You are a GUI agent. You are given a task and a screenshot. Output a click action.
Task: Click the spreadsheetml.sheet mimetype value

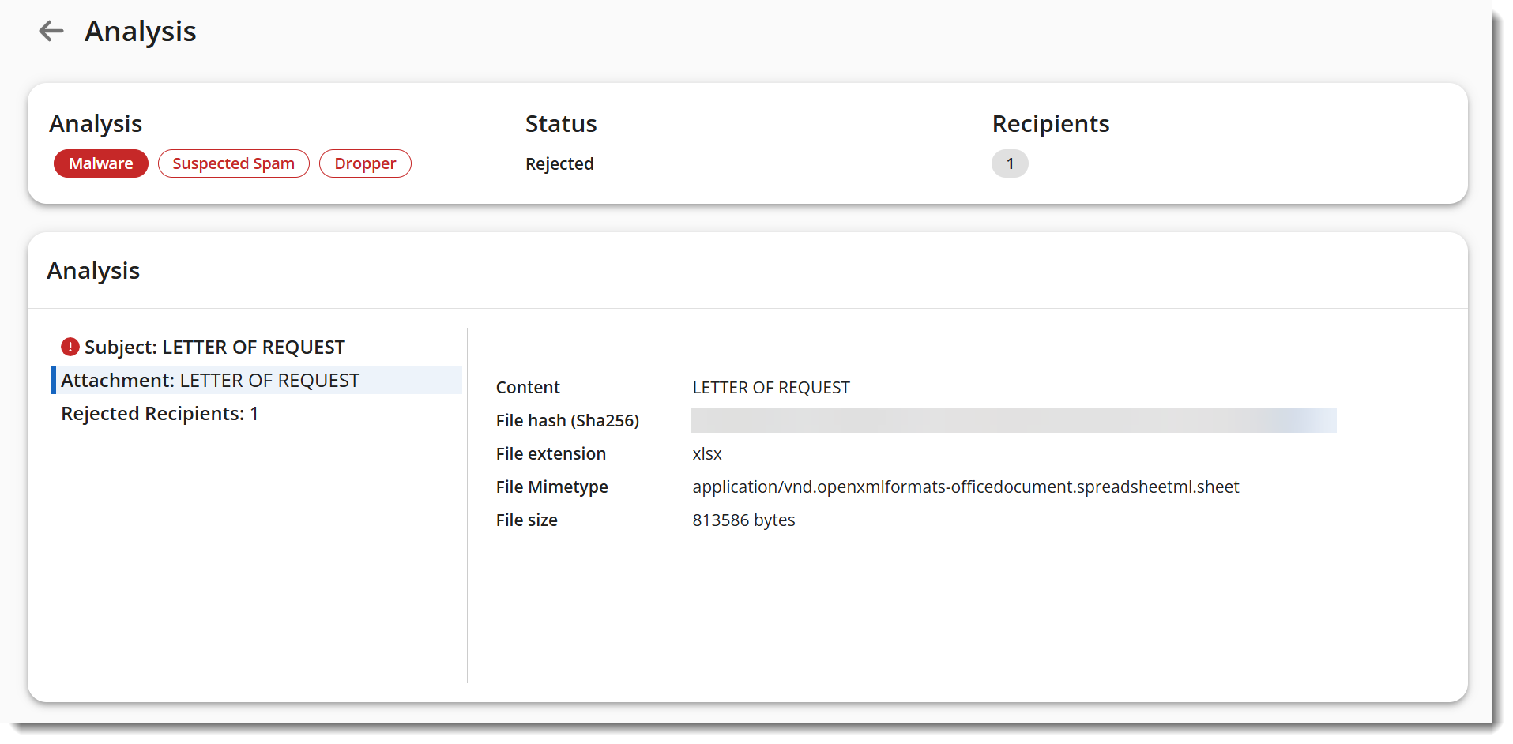pos(965,487)
